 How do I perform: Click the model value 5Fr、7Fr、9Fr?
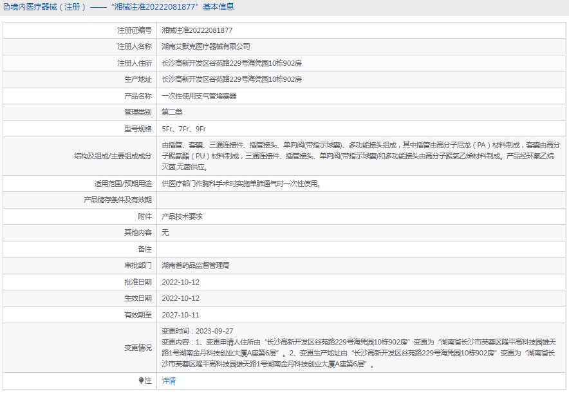(183, 129)
